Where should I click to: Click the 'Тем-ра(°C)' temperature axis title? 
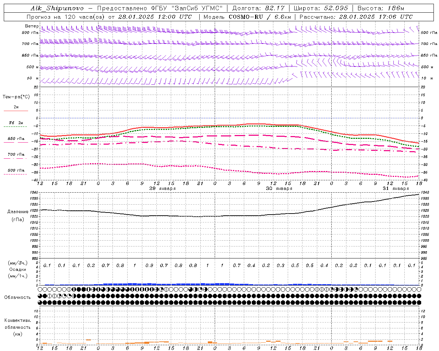point(16,97)
